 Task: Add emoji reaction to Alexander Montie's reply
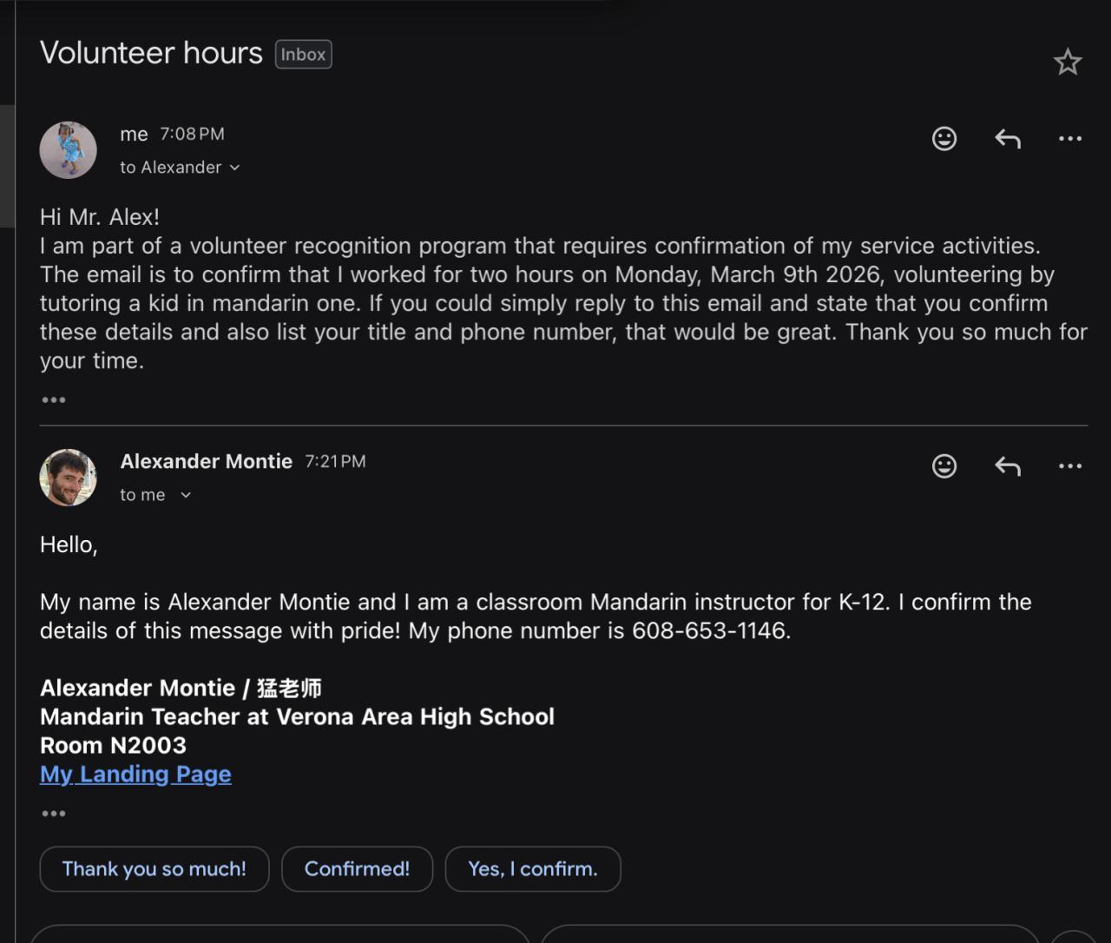click(x=943, y=466)
